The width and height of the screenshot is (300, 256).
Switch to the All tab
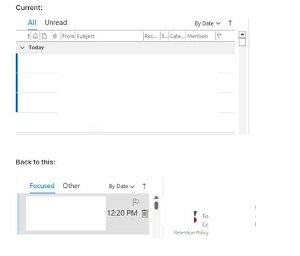point(32,22)
